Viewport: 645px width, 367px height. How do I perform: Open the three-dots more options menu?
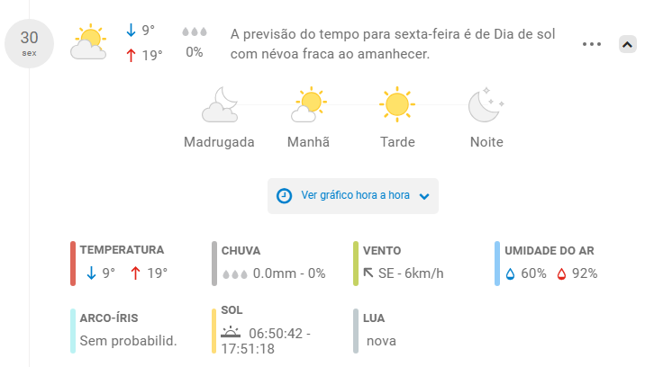[592, 44]
